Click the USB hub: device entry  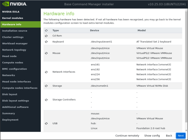[93, 124]
